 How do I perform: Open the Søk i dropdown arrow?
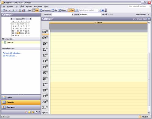pyautogui.click(x=78, y=14)
